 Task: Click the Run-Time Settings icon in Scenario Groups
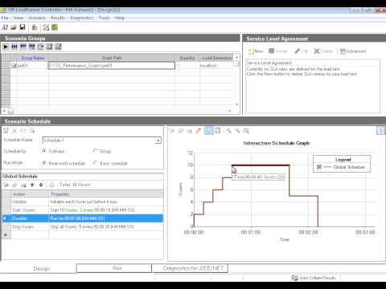[x=41, y=47]
